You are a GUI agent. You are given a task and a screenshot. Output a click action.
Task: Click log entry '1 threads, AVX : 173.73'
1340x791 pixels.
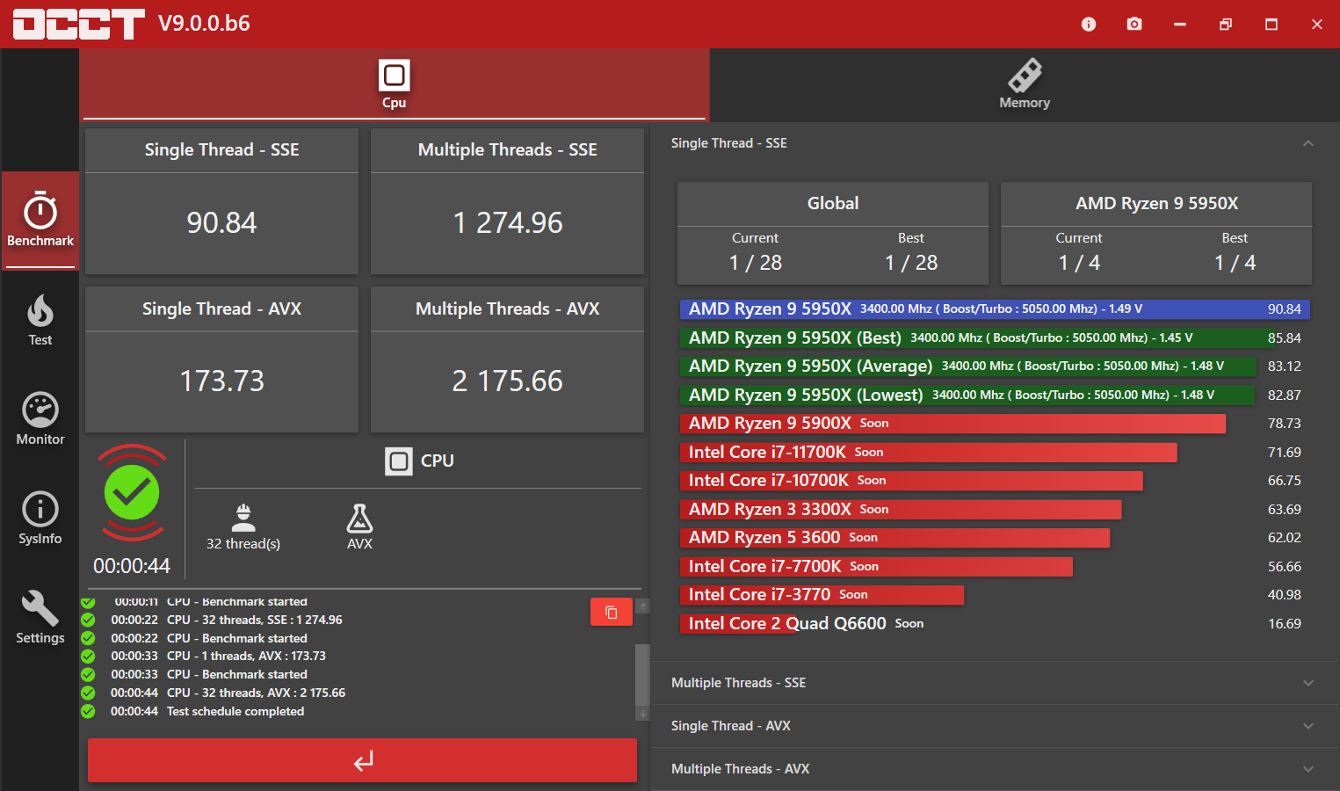[246, 656]
